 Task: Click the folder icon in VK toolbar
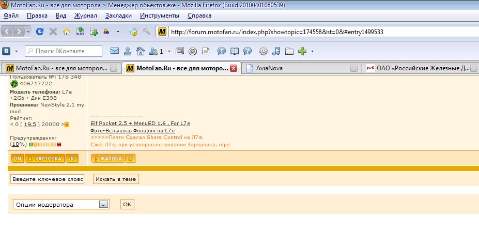click(x=289, y=51)
